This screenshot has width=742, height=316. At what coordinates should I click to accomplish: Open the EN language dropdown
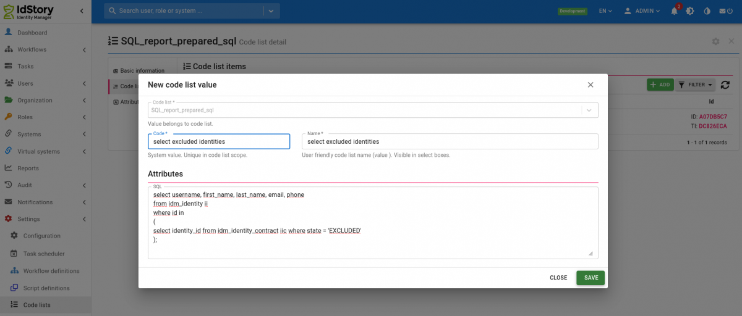tap(605, 11)
